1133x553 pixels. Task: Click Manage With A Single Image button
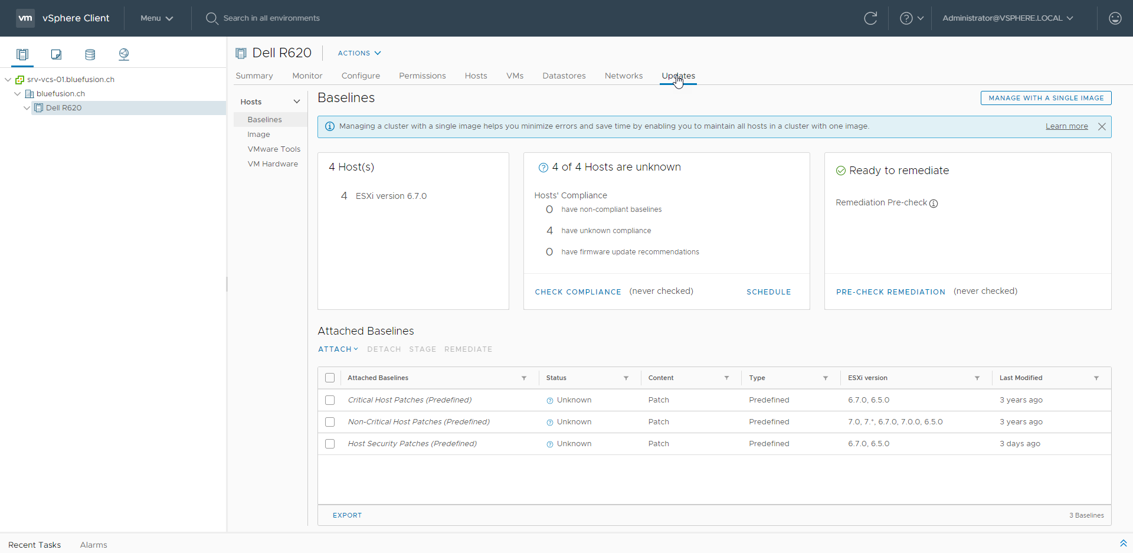pos(1046,98)
